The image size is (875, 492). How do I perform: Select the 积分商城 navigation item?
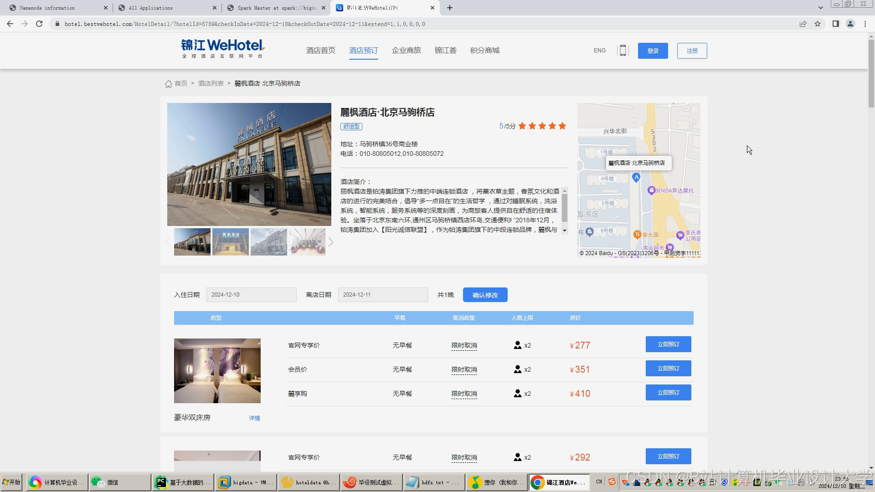coord(484,50)
